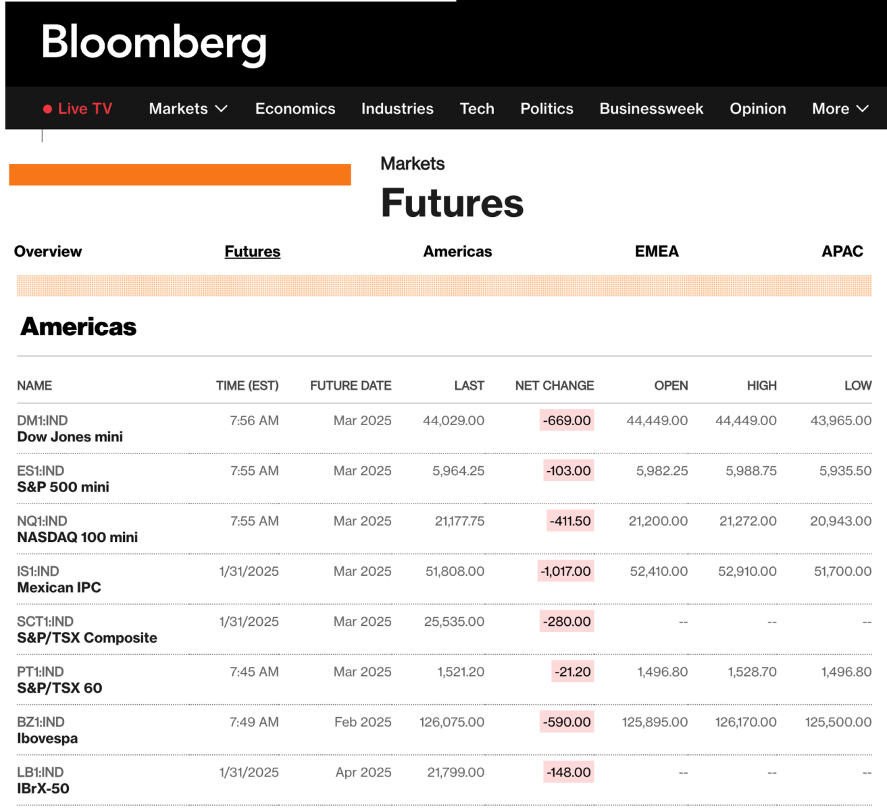View the NASDAQ 100 mini futures details

77,537
